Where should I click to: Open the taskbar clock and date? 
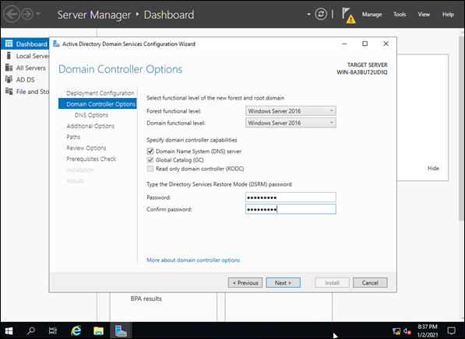point(428,330)
